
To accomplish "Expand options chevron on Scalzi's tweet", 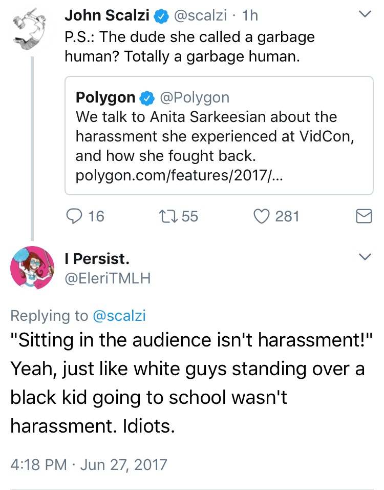I will pos(365,14).
